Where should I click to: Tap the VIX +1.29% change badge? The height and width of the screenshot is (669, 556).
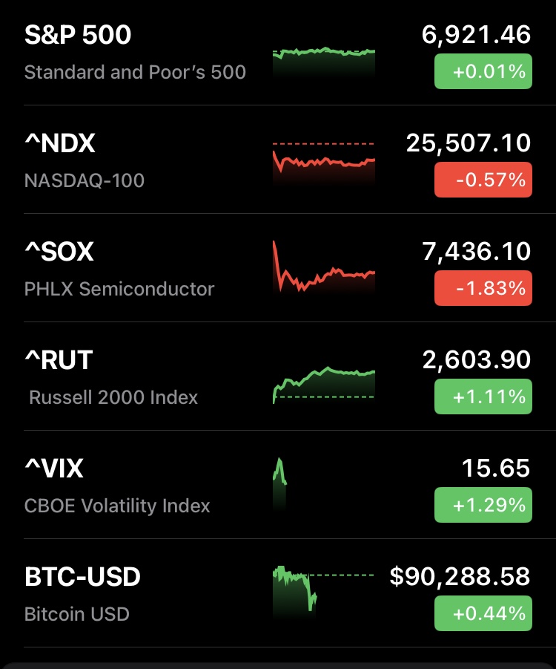pos(483,505)
